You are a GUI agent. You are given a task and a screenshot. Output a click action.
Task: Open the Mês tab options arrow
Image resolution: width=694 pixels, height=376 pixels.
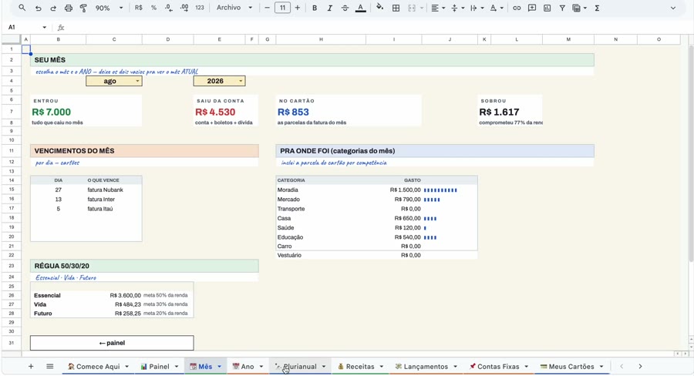click(x=220, y=366)
